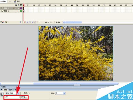Image resolution: width=133 pixels, height=100 pixels.
Task: Open the 颜色 dropdown set to 无
Action: pyautogui.click(x=60, y=93)
